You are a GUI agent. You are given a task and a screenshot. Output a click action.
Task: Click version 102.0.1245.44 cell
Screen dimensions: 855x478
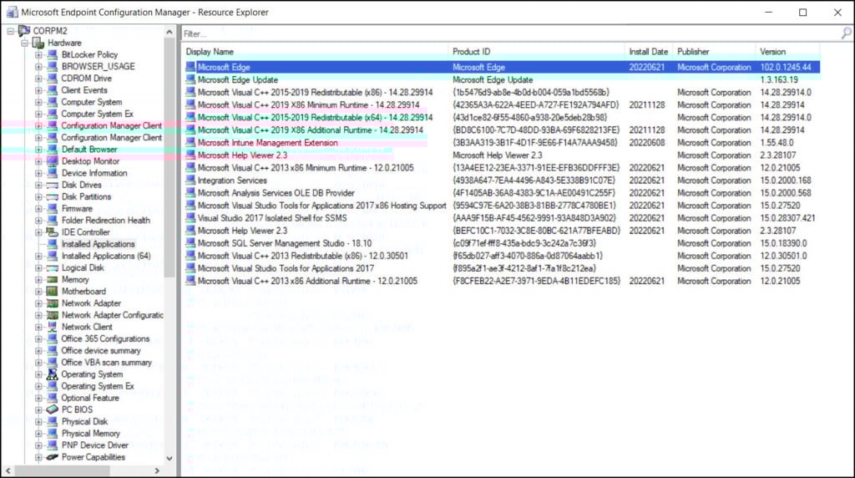786,67
